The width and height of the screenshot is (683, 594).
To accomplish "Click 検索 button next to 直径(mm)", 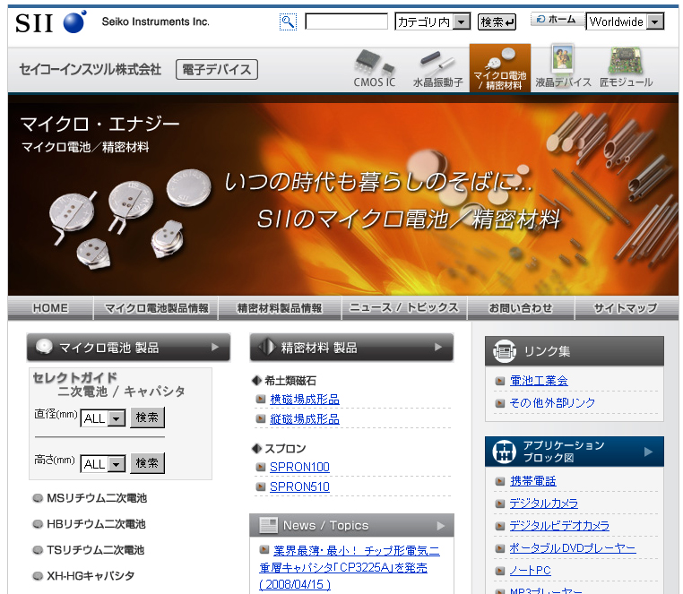I will coord(147,418).
